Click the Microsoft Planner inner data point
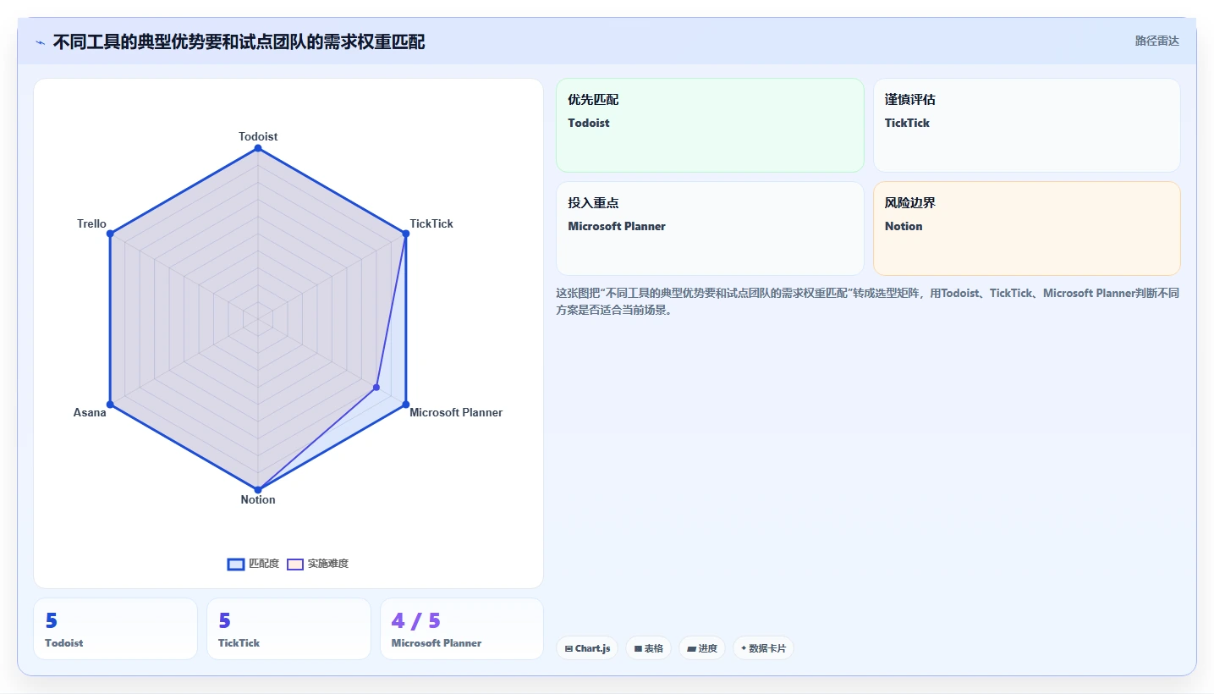The image size is (1214, 694). point(376,388)
